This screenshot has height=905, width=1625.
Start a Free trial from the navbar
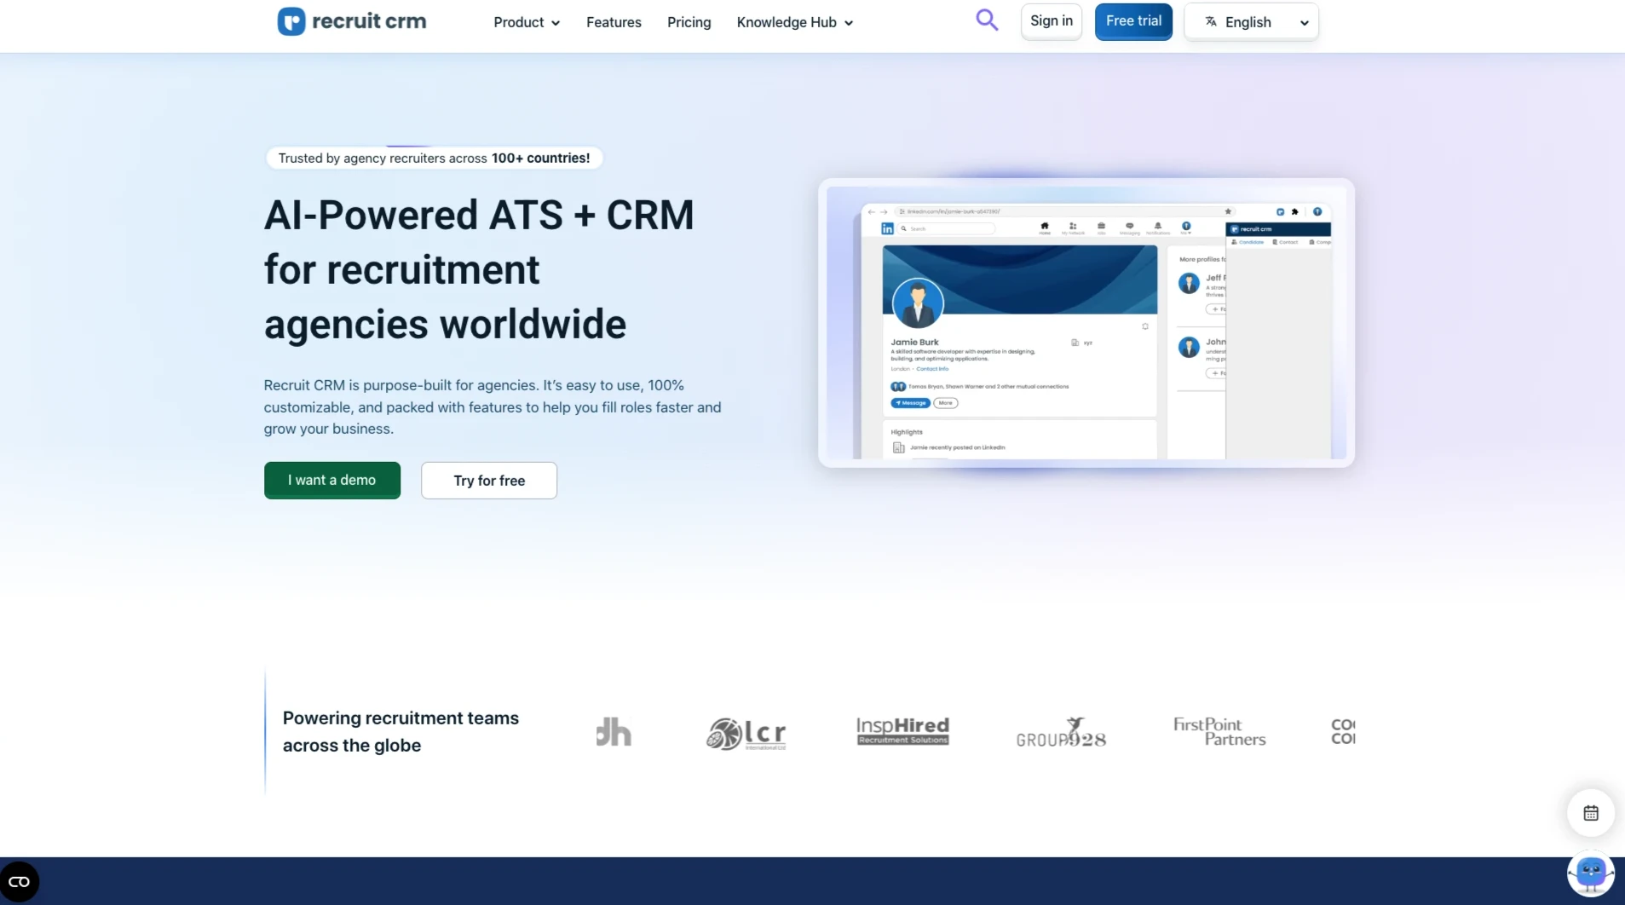click(x=1132, y=20)
